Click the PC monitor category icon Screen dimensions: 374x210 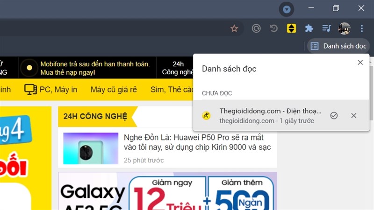click(x=30, y=90)
